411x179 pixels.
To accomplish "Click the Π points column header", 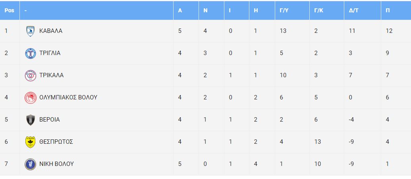I will [388, 11].
